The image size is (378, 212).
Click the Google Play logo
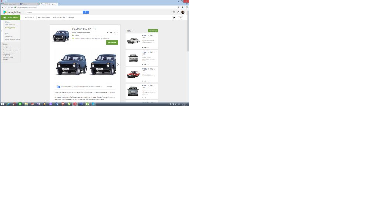[12, 12]
